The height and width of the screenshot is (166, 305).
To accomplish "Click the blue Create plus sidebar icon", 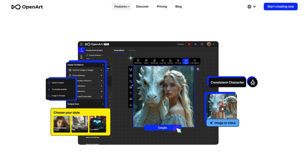I will pyautogui.click(x=81, y=50).
